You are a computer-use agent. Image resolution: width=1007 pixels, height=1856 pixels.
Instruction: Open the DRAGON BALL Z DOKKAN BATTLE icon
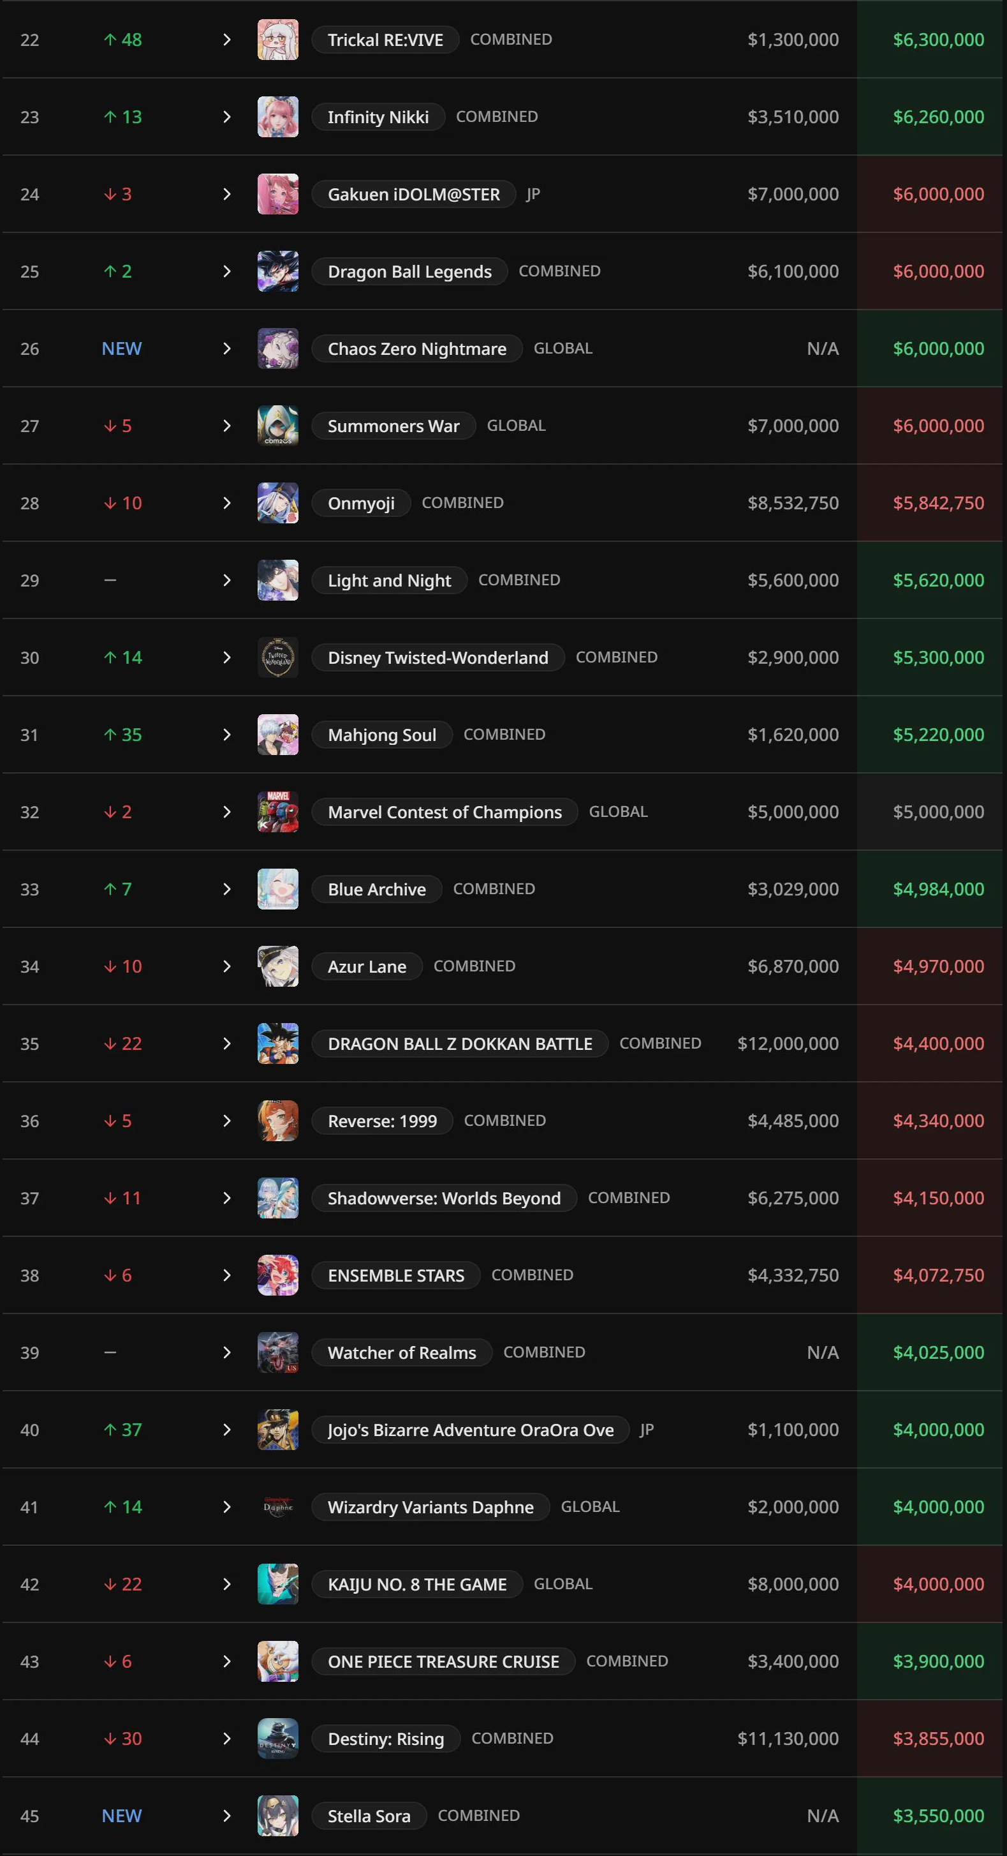click(x=278, y=1044)
